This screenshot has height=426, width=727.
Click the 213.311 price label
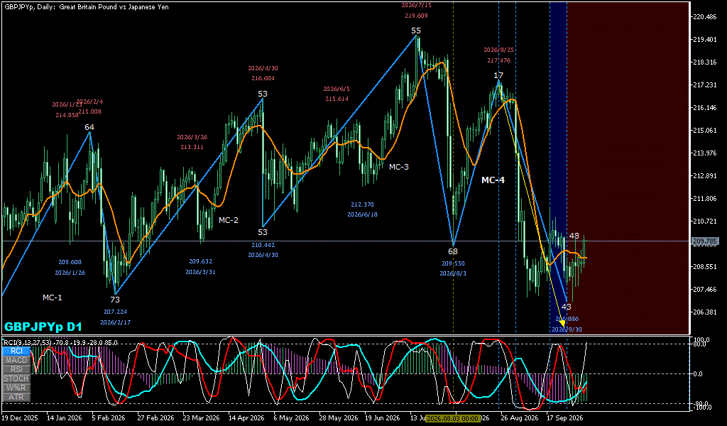[x=192, y=148]
